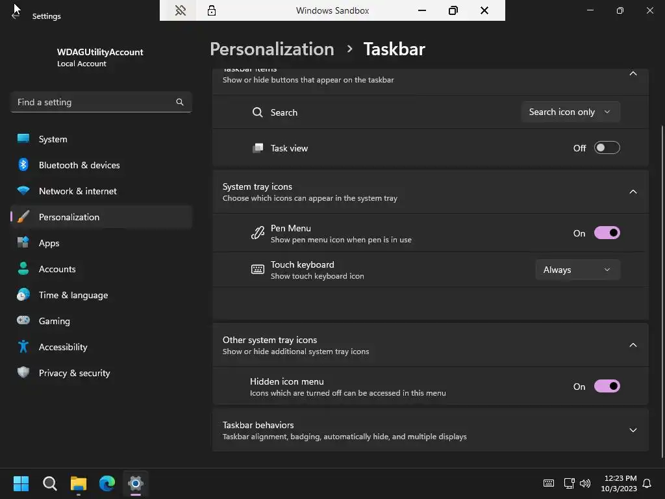Screen dimensions: 665x499
Task: Click the Sandbox lock icon
Action: coord(211,10)
